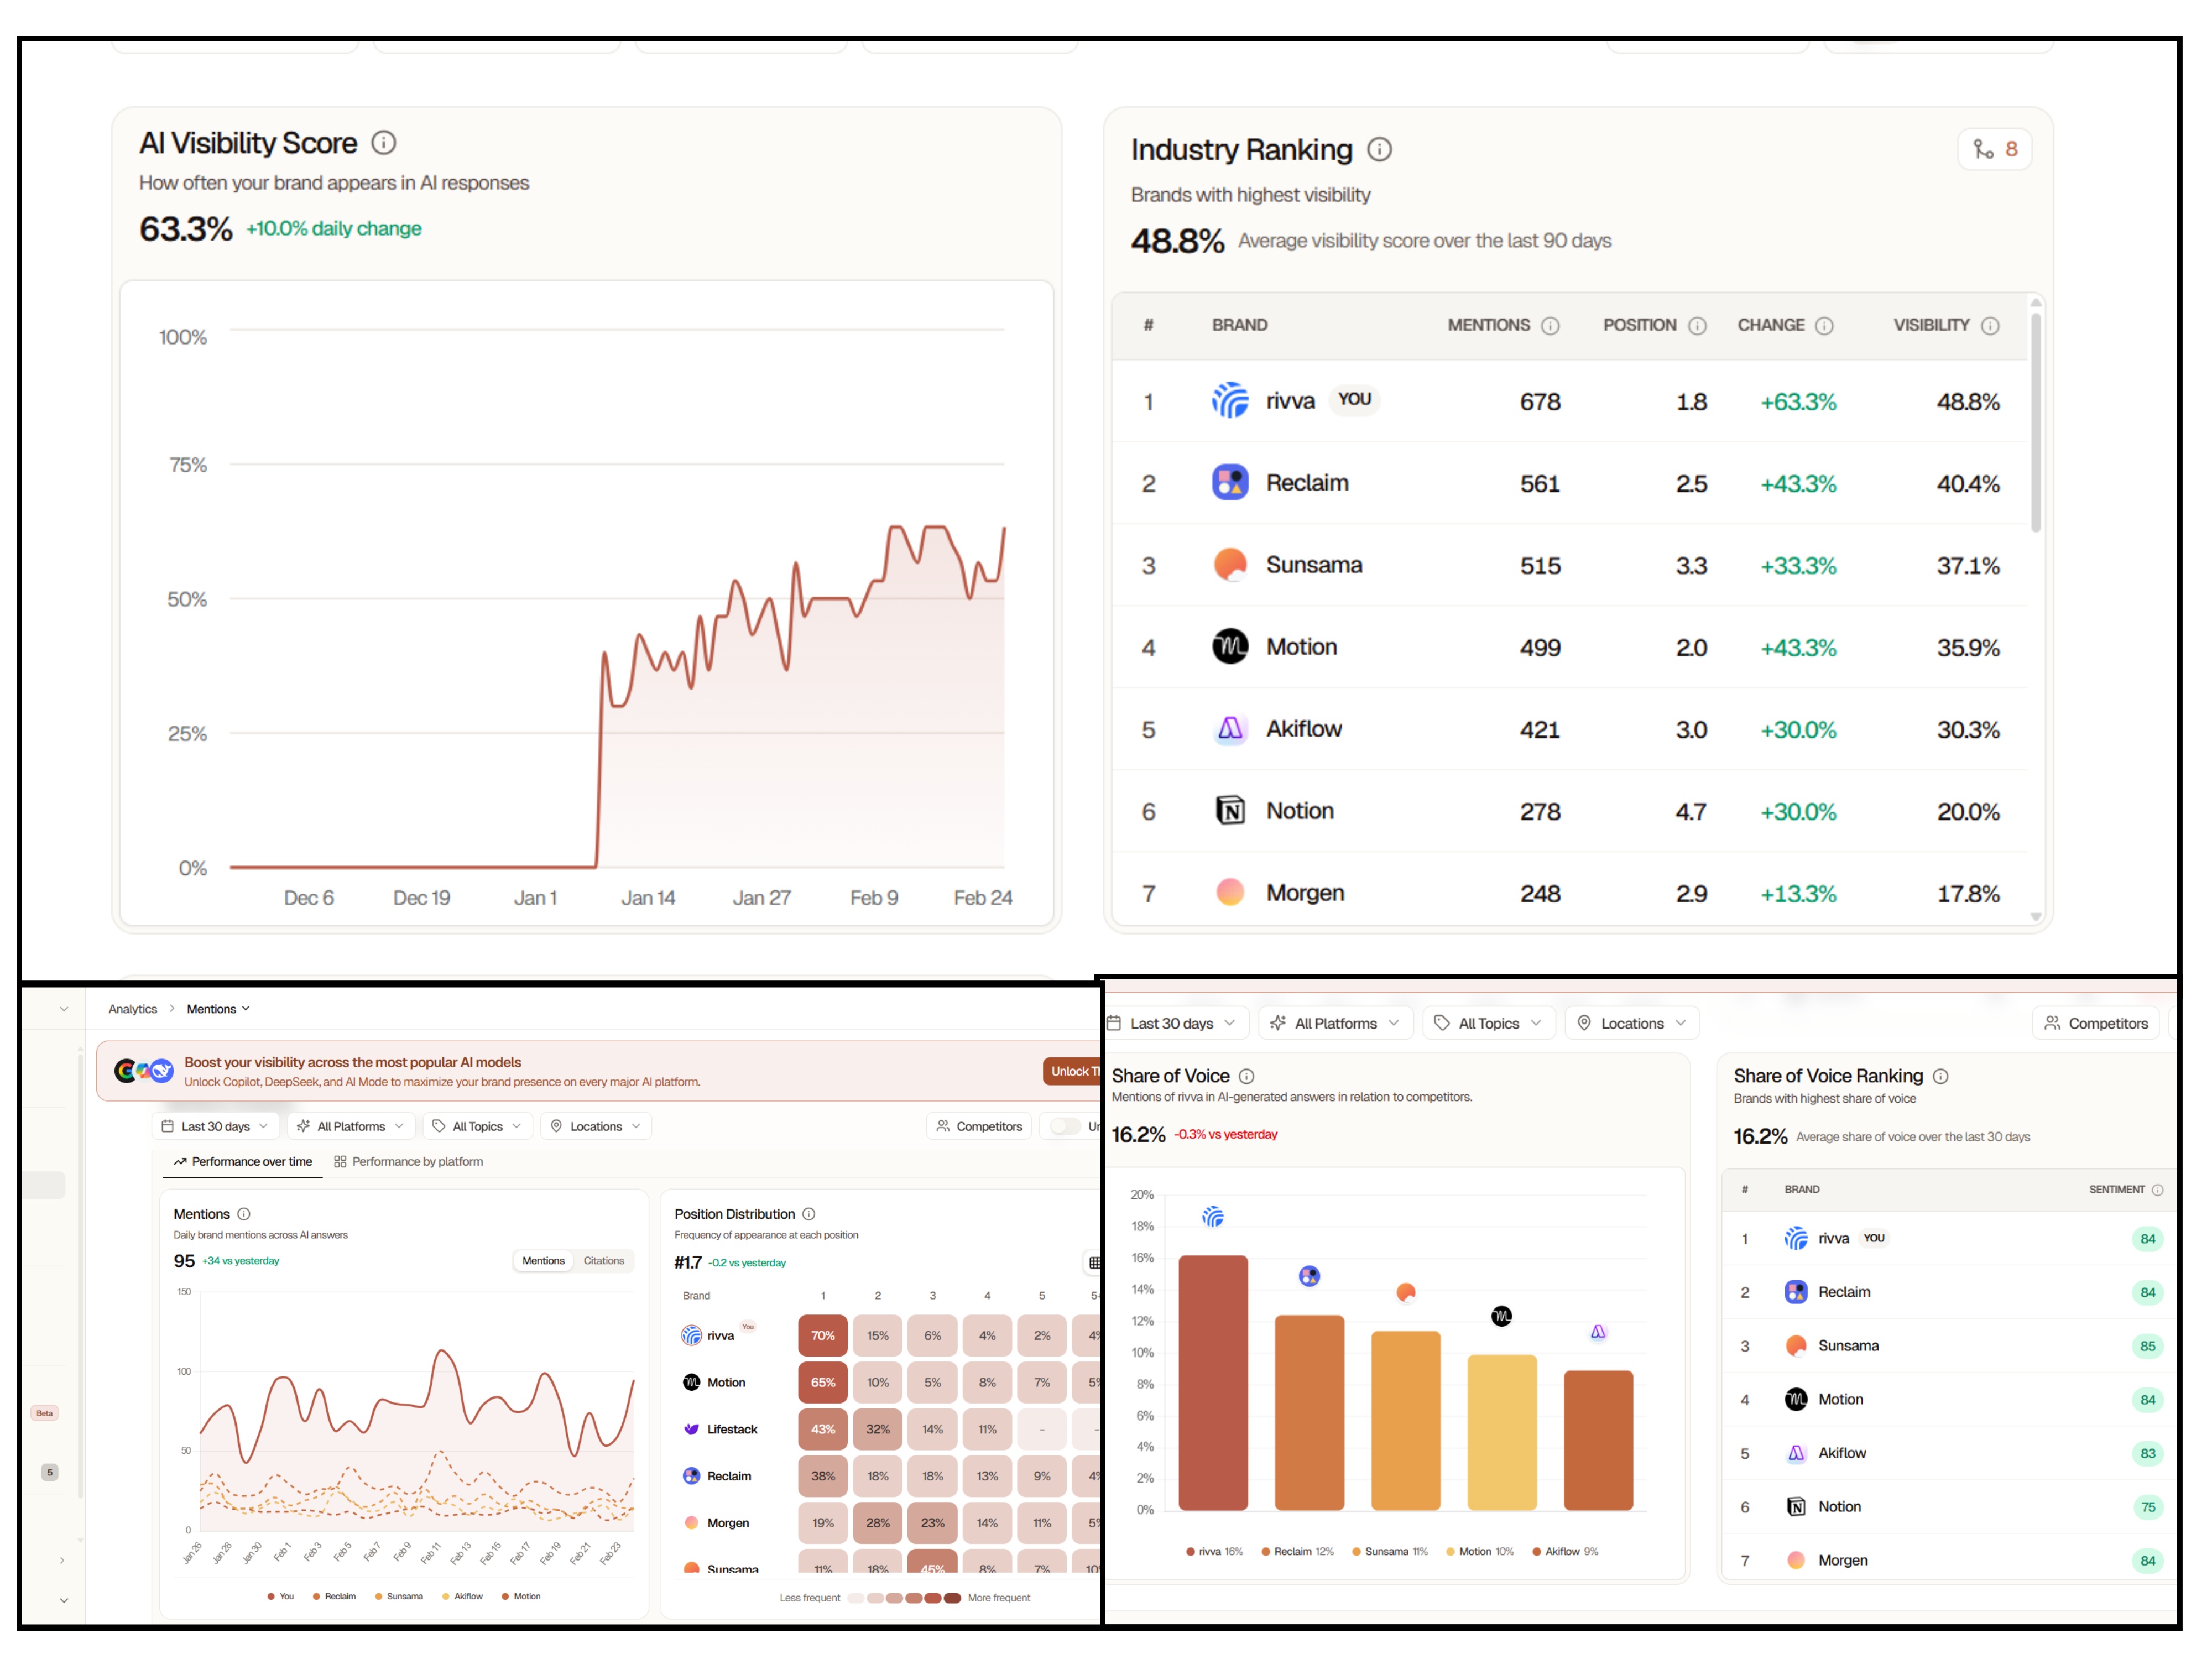
Task: Click info icon beside SENTIMENT column header
Action: tap(2157, 1190)
